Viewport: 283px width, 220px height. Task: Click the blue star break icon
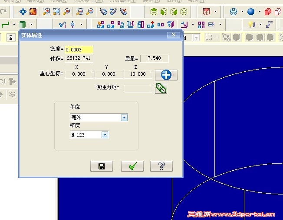click(72, 25)
